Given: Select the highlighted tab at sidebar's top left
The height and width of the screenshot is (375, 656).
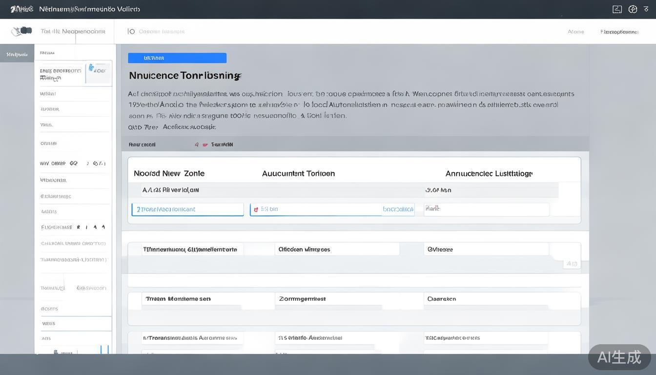Looking at the screenshot, I should [17, 54].
